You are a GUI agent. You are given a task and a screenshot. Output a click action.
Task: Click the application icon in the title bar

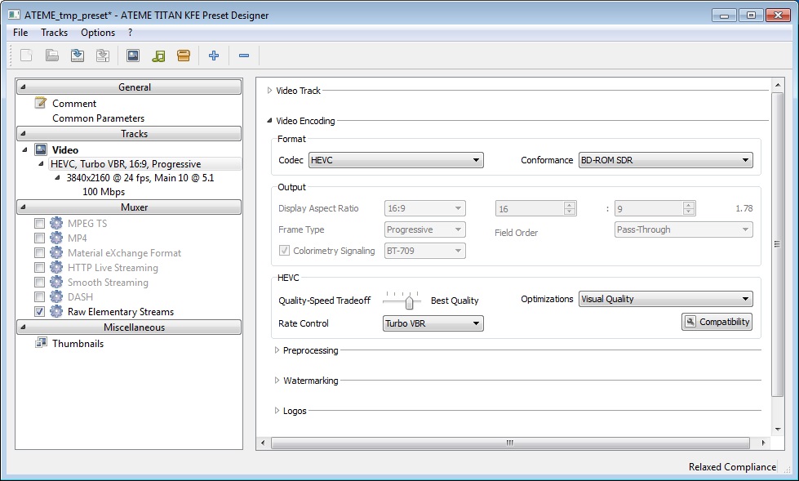point(14,15)
